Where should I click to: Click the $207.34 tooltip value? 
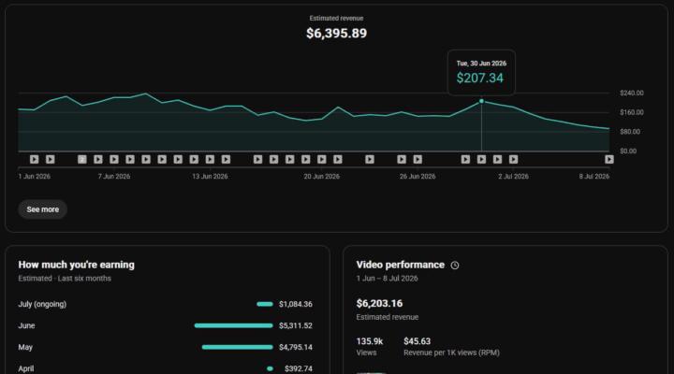pyautogui.click(x=479, y=79)
